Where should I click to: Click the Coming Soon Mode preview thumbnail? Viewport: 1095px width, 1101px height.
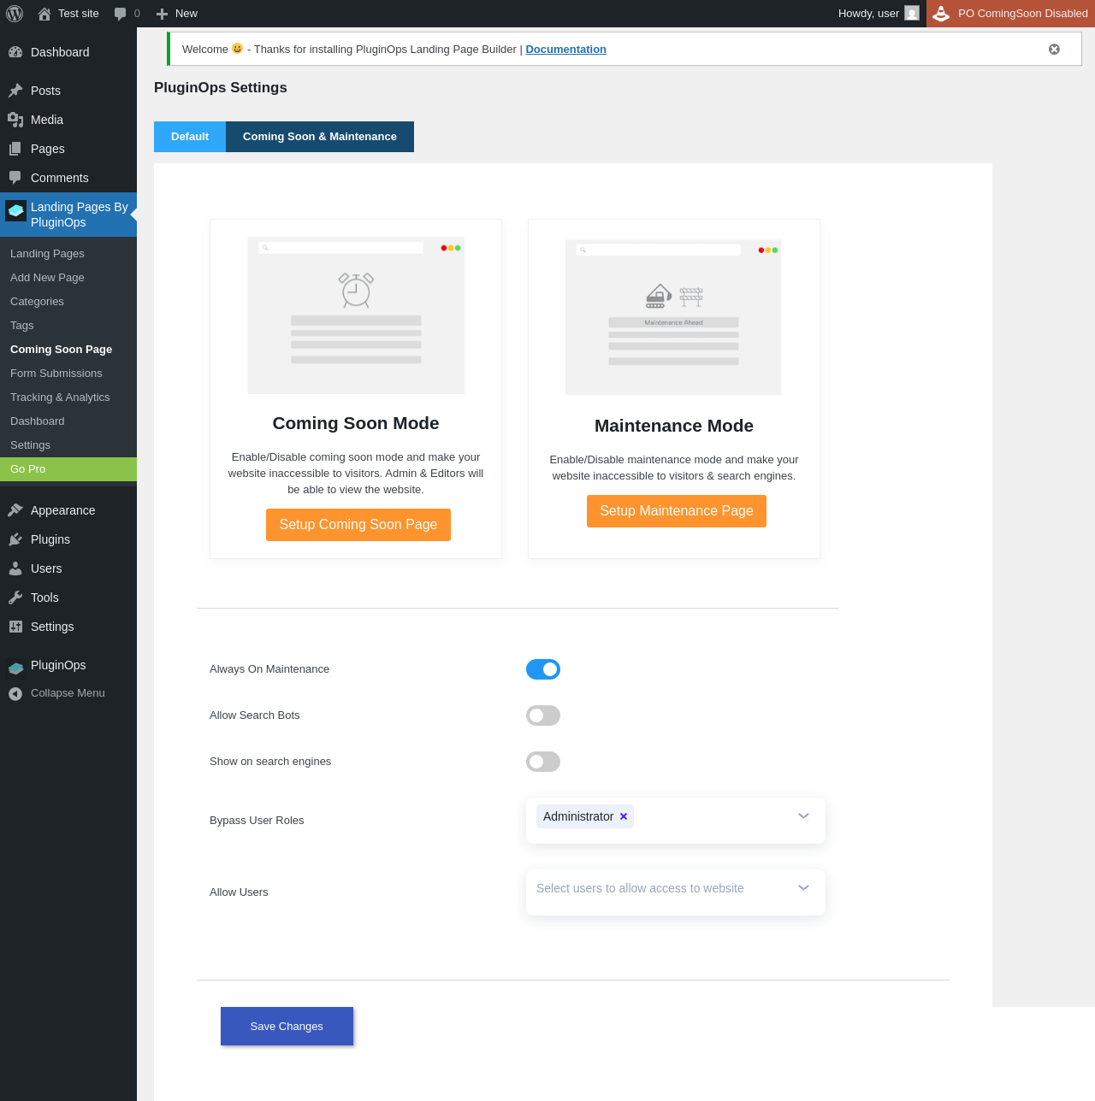click(356, 315)
